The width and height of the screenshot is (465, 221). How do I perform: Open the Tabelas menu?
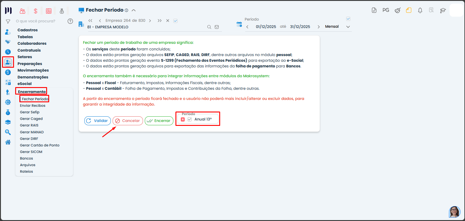[x=25, y=37]
